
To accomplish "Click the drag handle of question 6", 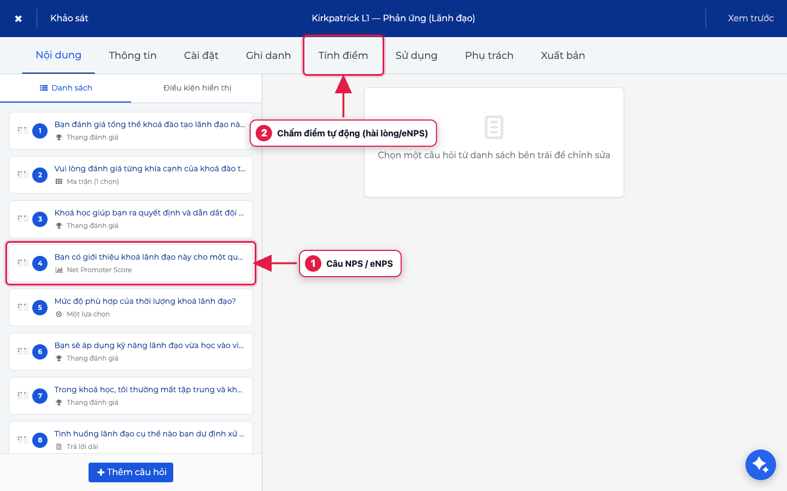I will [22, 351].
